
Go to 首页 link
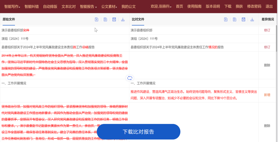pos(179,7)
